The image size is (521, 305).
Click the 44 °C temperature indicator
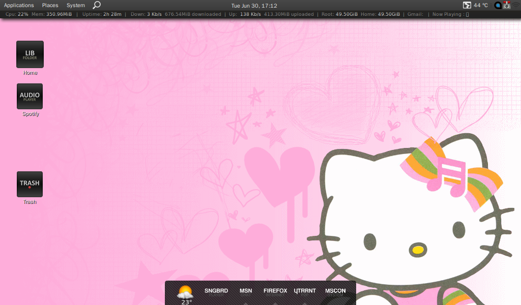(x=481, y=5)
